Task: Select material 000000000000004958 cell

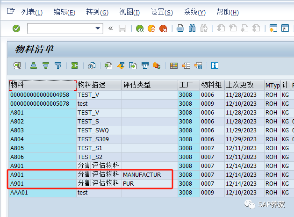Action: click(43, 95)
